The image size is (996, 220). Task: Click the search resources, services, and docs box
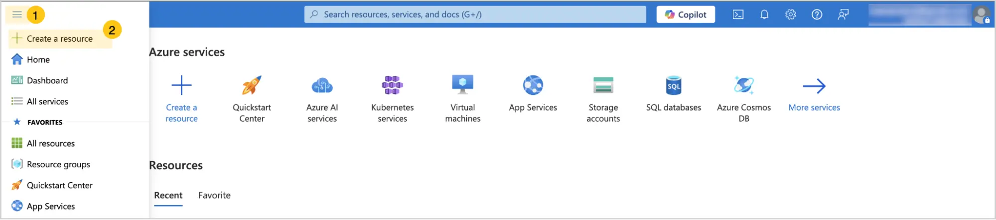475,14
